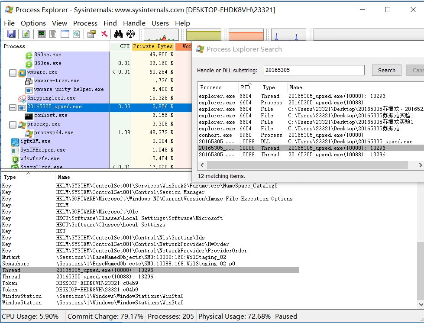Click the Refresh Now toolbar icon
Image resolution: width=424 pixels, height=323 pixels.
coord(26,34)
